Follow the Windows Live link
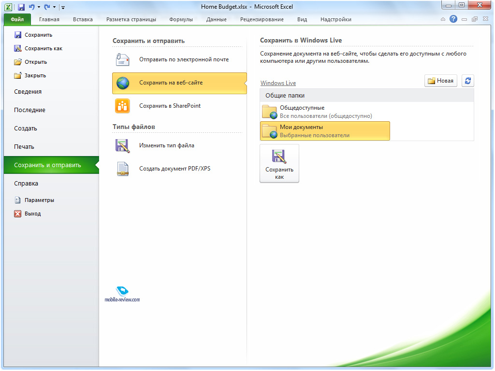The width and height of the screenshot is (495, 371). coord(278,83)
